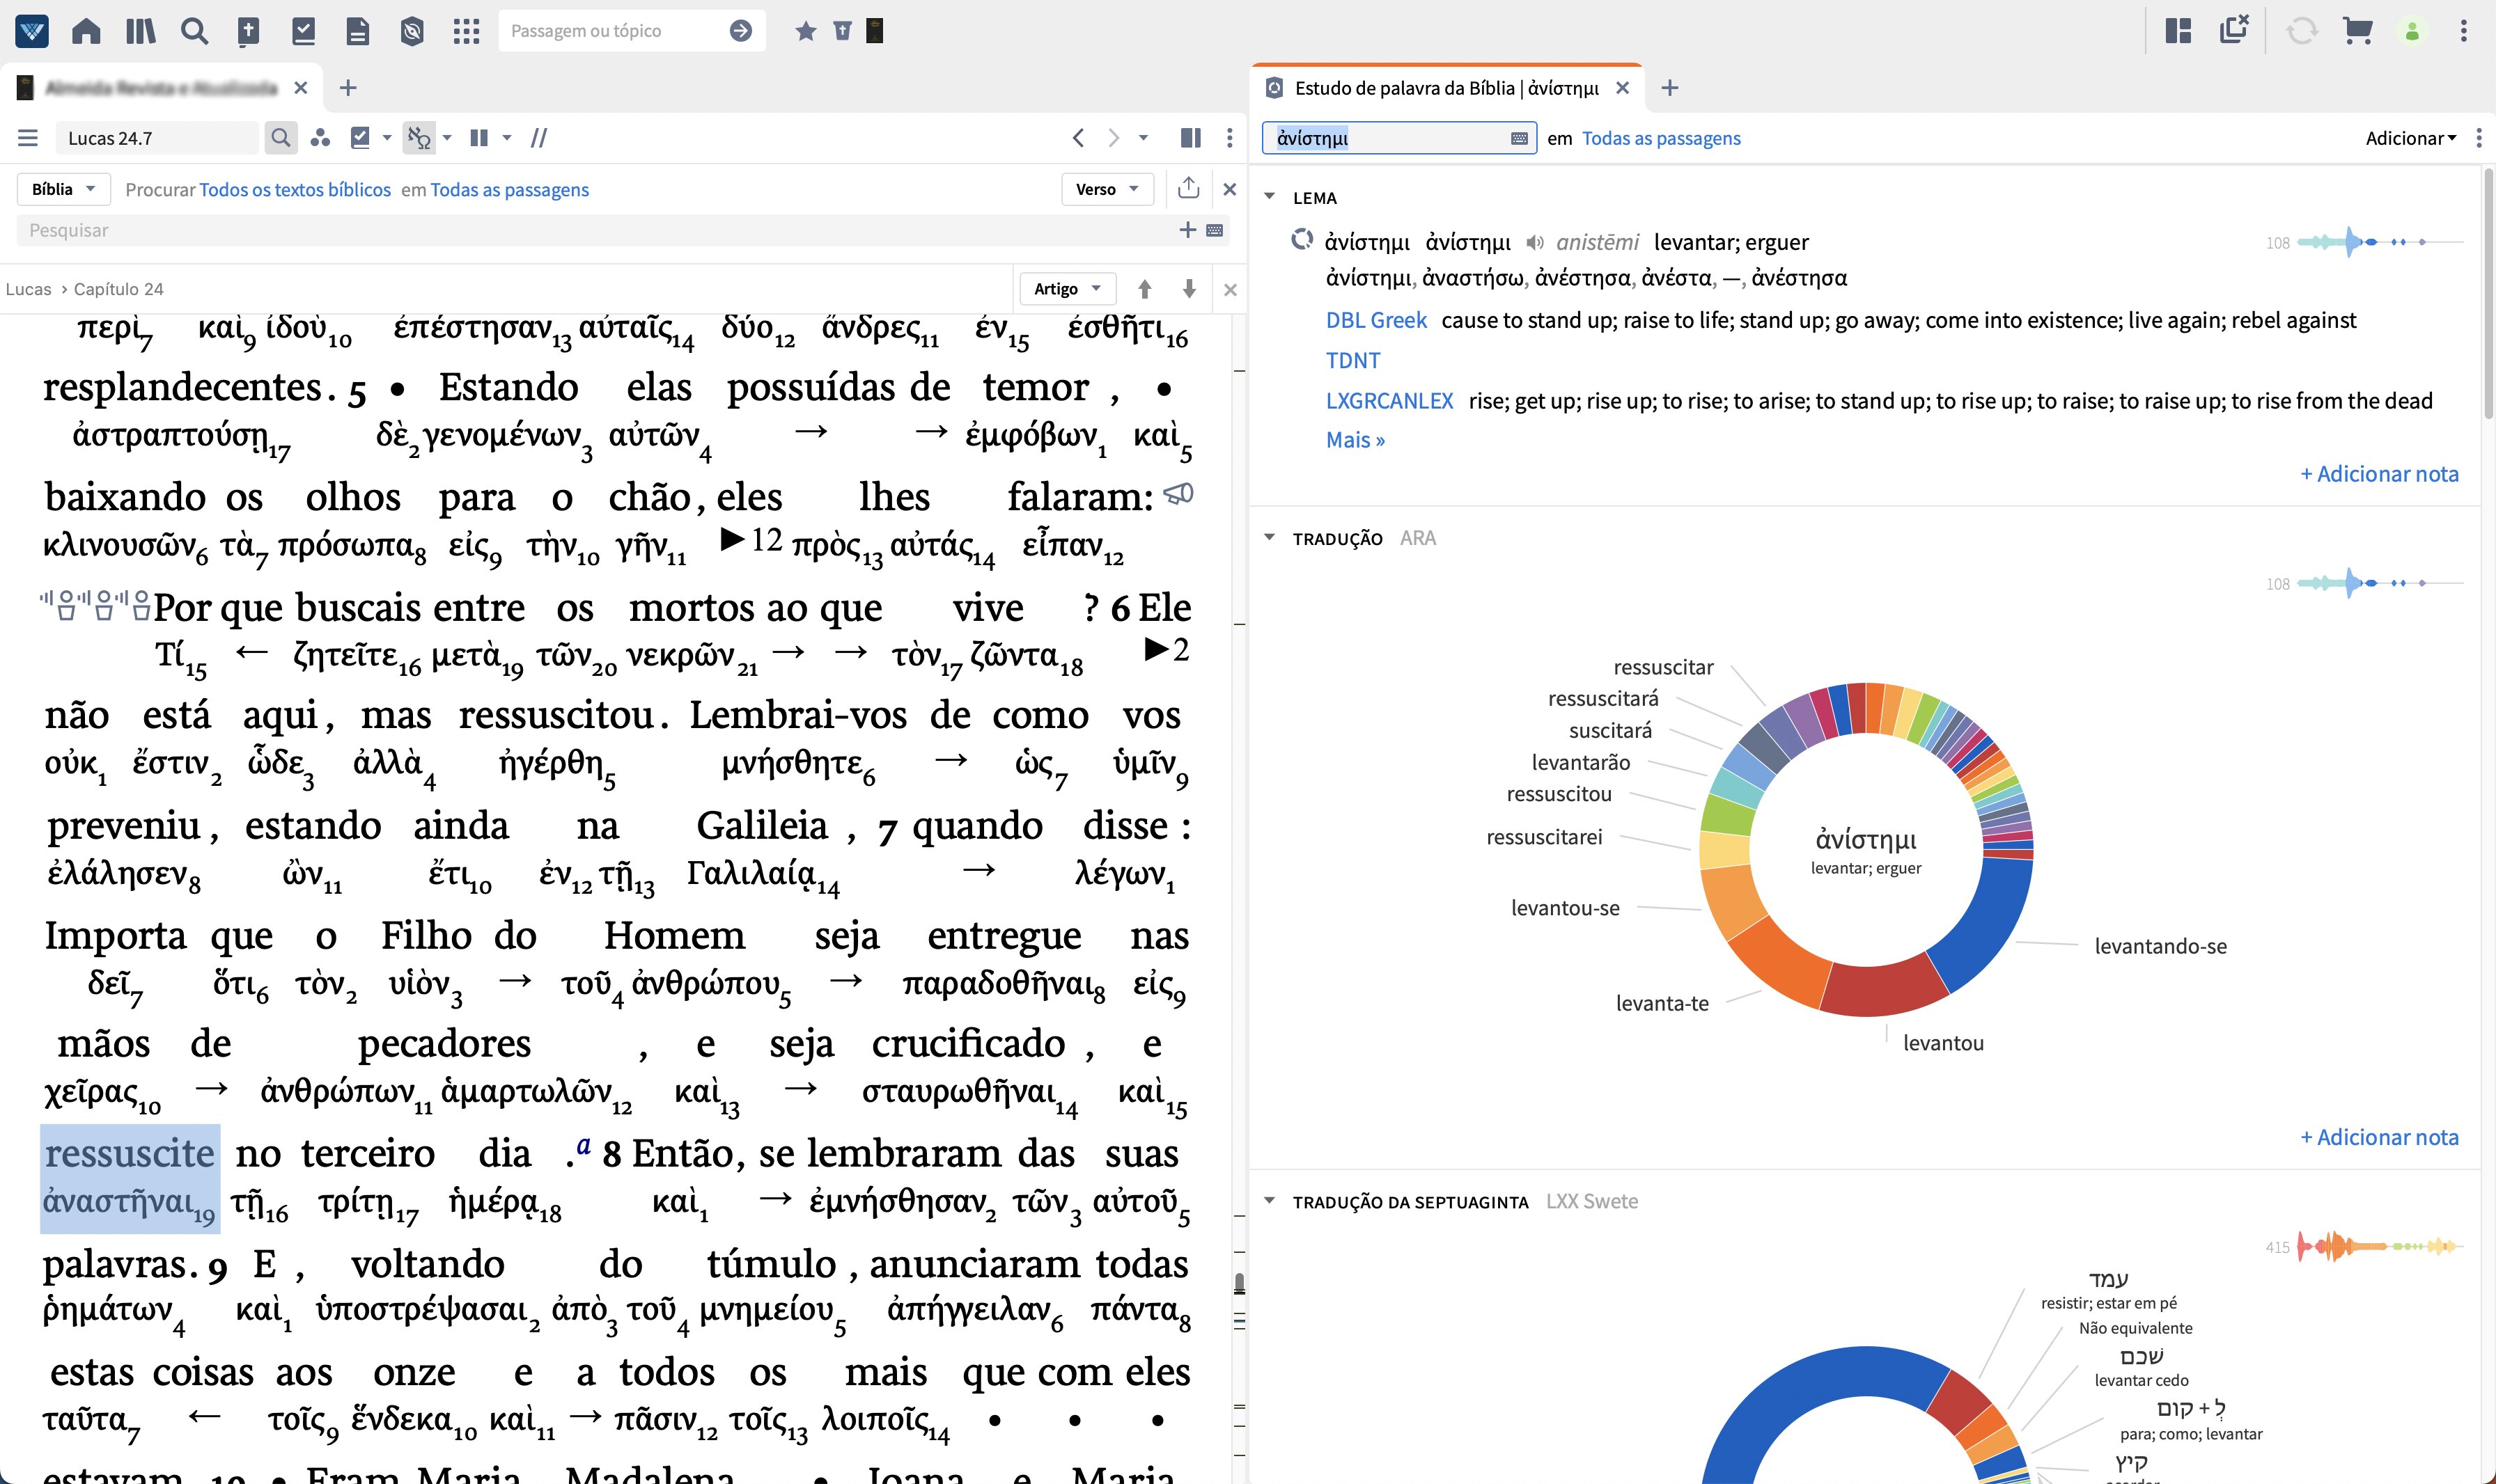This screenshot has height=1484, width=2496.
Task: Open the Bible plus guide icon
Action: point(248,31)
